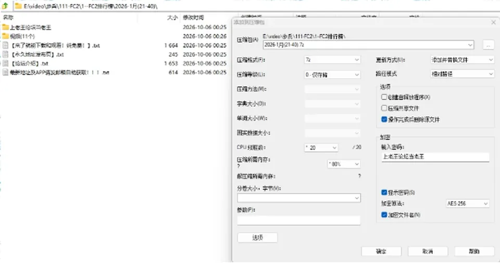Click the password field containing 上老王论坛当老王
This screenshot has width=500, height=263.
[435, 157]
